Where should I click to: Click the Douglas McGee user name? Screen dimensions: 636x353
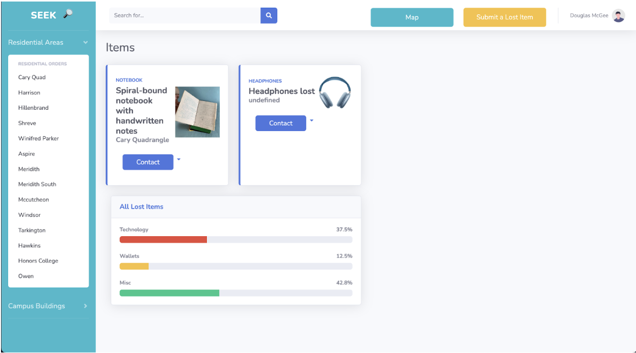[x=589, y=16]
